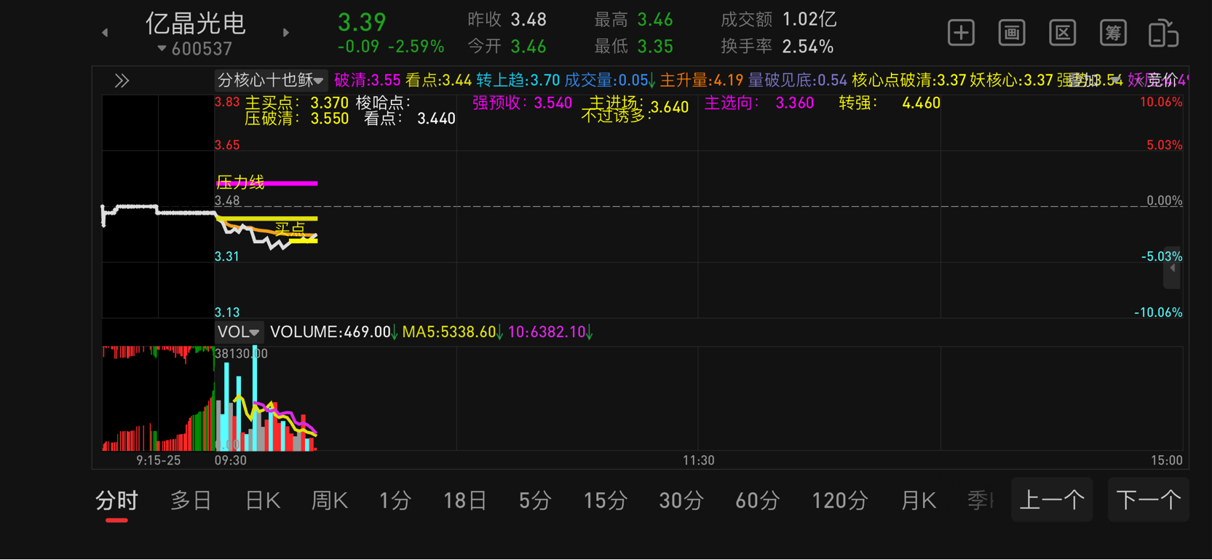The height and width of the screenshot is (560, 1212).
Task: Open the 分核心十也稣 indicator dropdown
Action: pos(270,80)
